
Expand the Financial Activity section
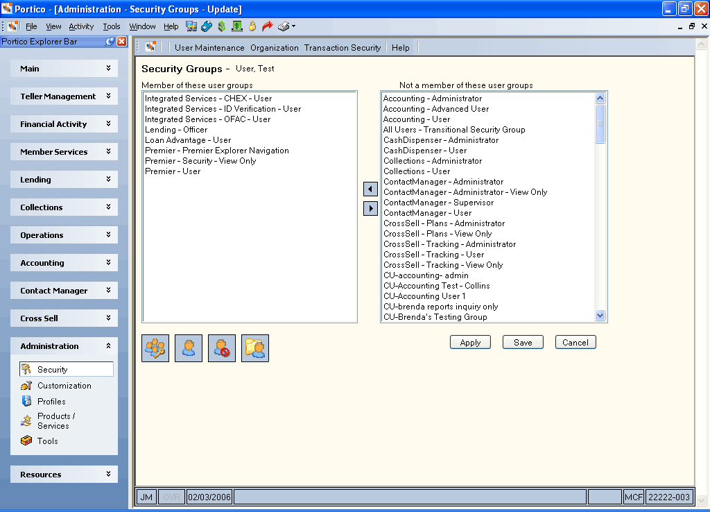tap(64, 123)
